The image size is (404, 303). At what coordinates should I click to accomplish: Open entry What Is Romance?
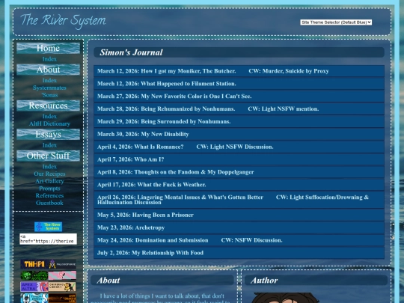pos(239,147)
